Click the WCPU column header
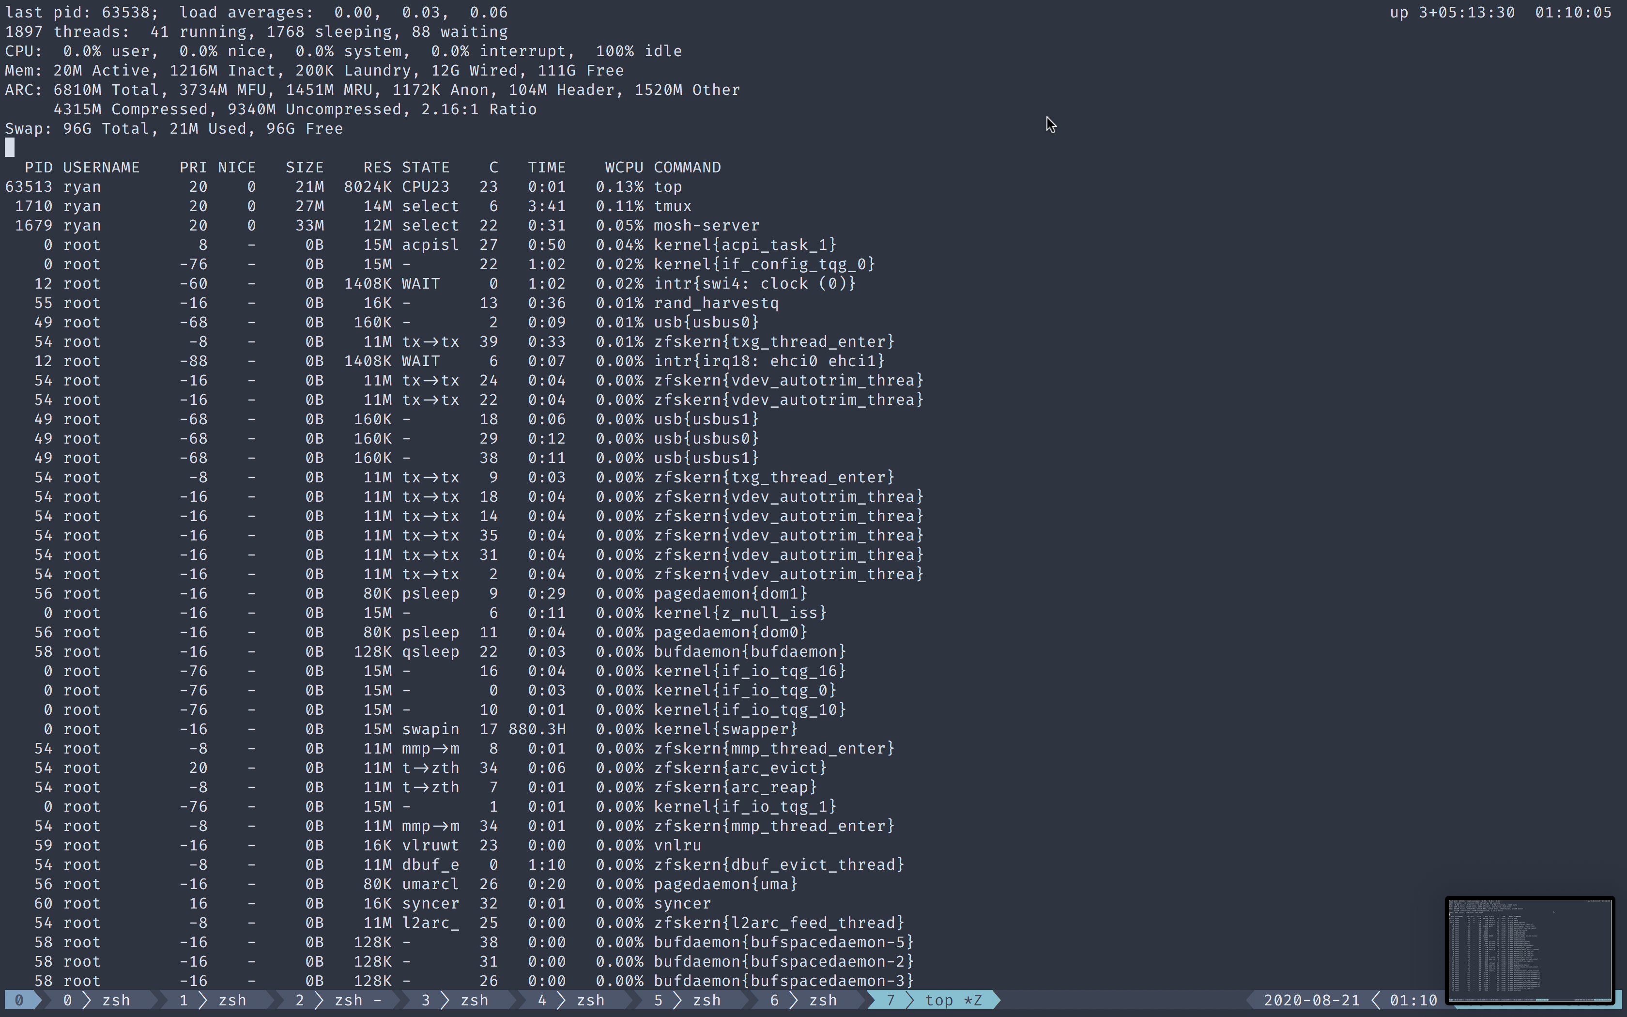 coord(624,168)
